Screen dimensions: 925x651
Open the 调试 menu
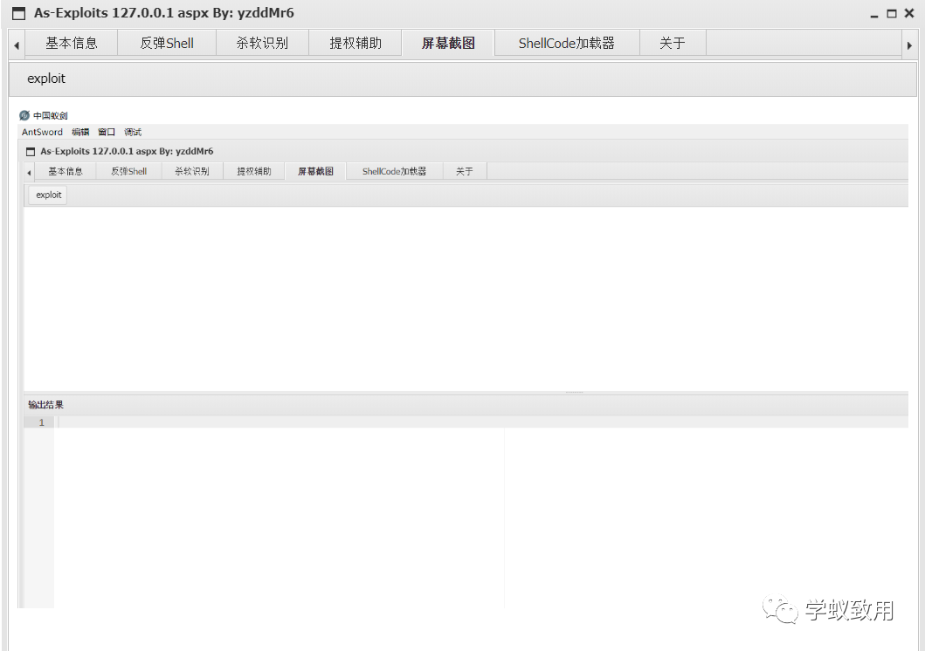133,132
